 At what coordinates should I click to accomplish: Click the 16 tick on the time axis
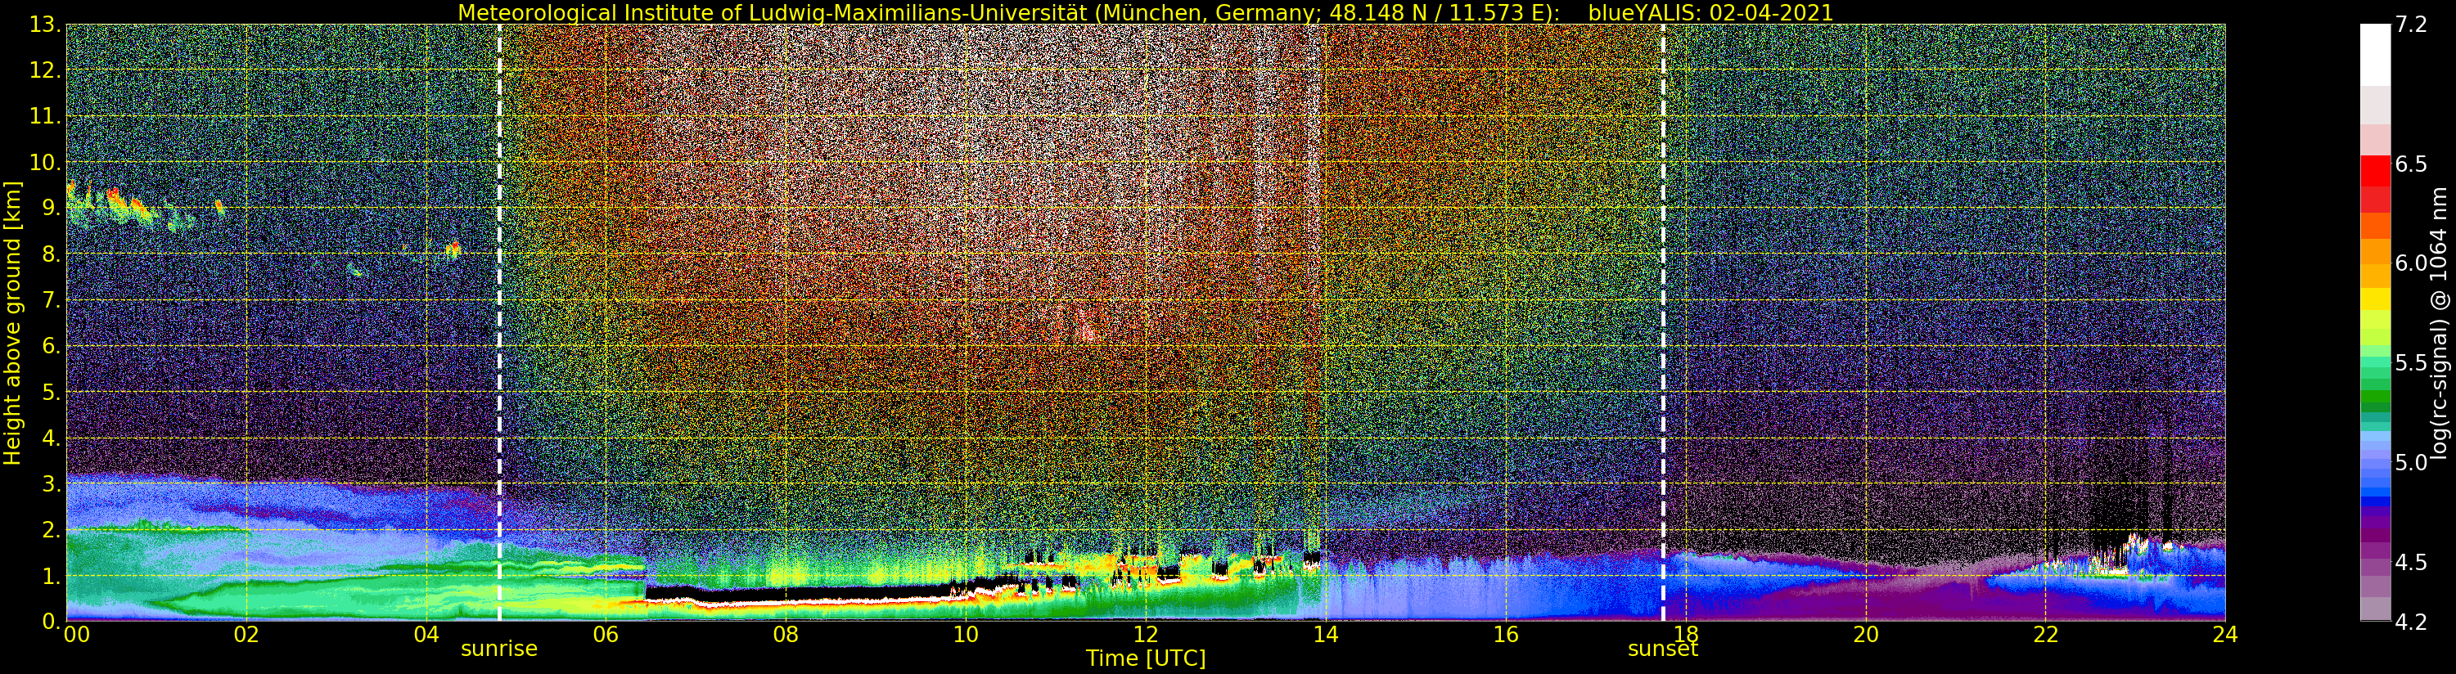click(x=1506, y=634)
